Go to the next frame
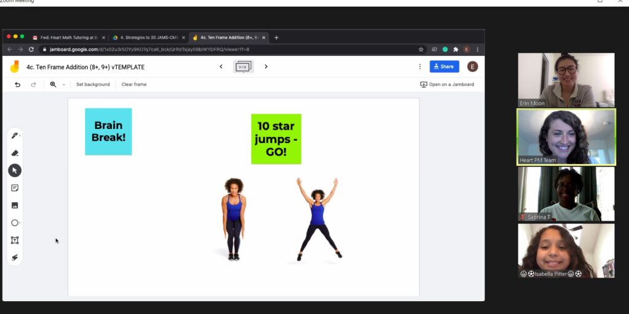The width and height of the screenshot is (629, 314). coord(266,66)
